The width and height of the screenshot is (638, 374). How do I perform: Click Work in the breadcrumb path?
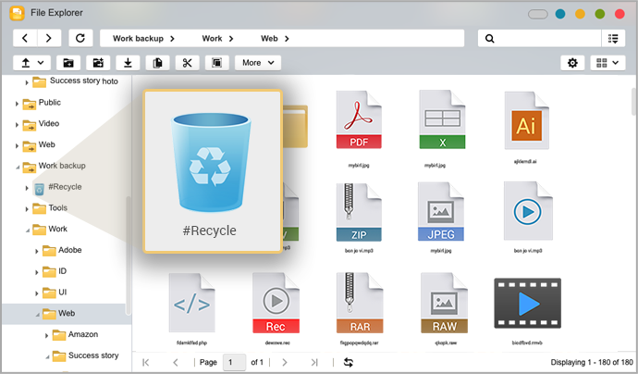[x=212, y=38]
